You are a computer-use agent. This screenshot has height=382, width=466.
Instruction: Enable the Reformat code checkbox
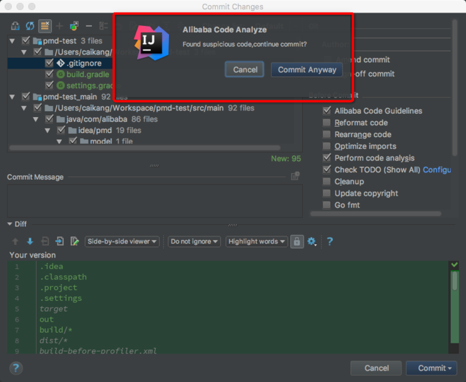(x=327, y=122)
